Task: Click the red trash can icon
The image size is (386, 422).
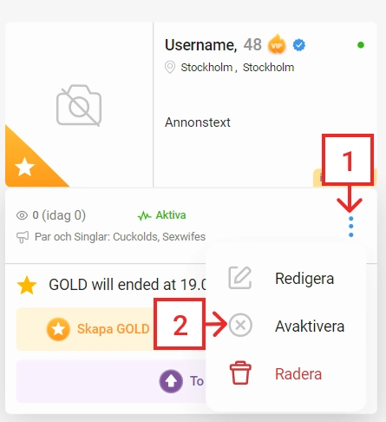Action: 240,373
